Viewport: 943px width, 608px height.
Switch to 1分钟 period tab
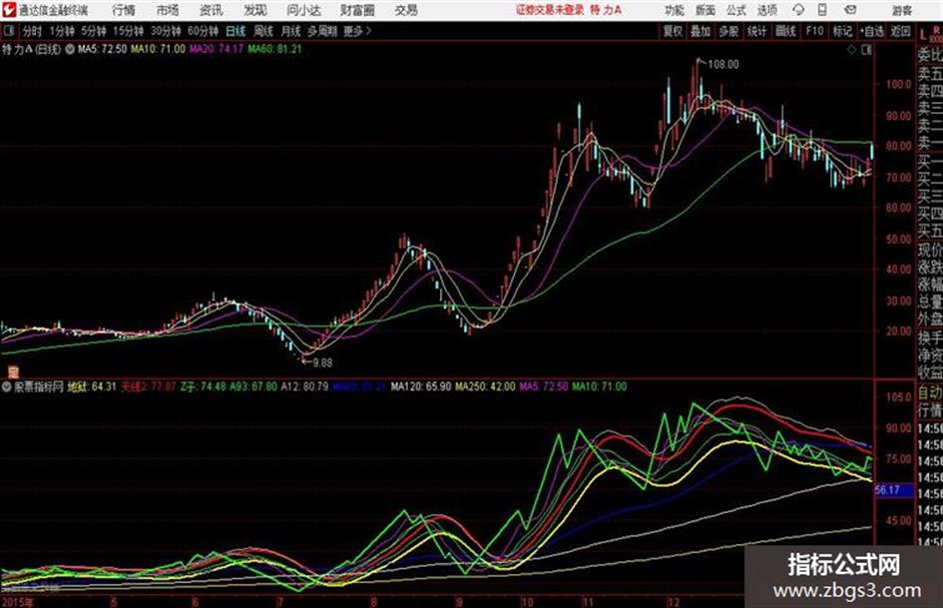click(x=61, y=31)
